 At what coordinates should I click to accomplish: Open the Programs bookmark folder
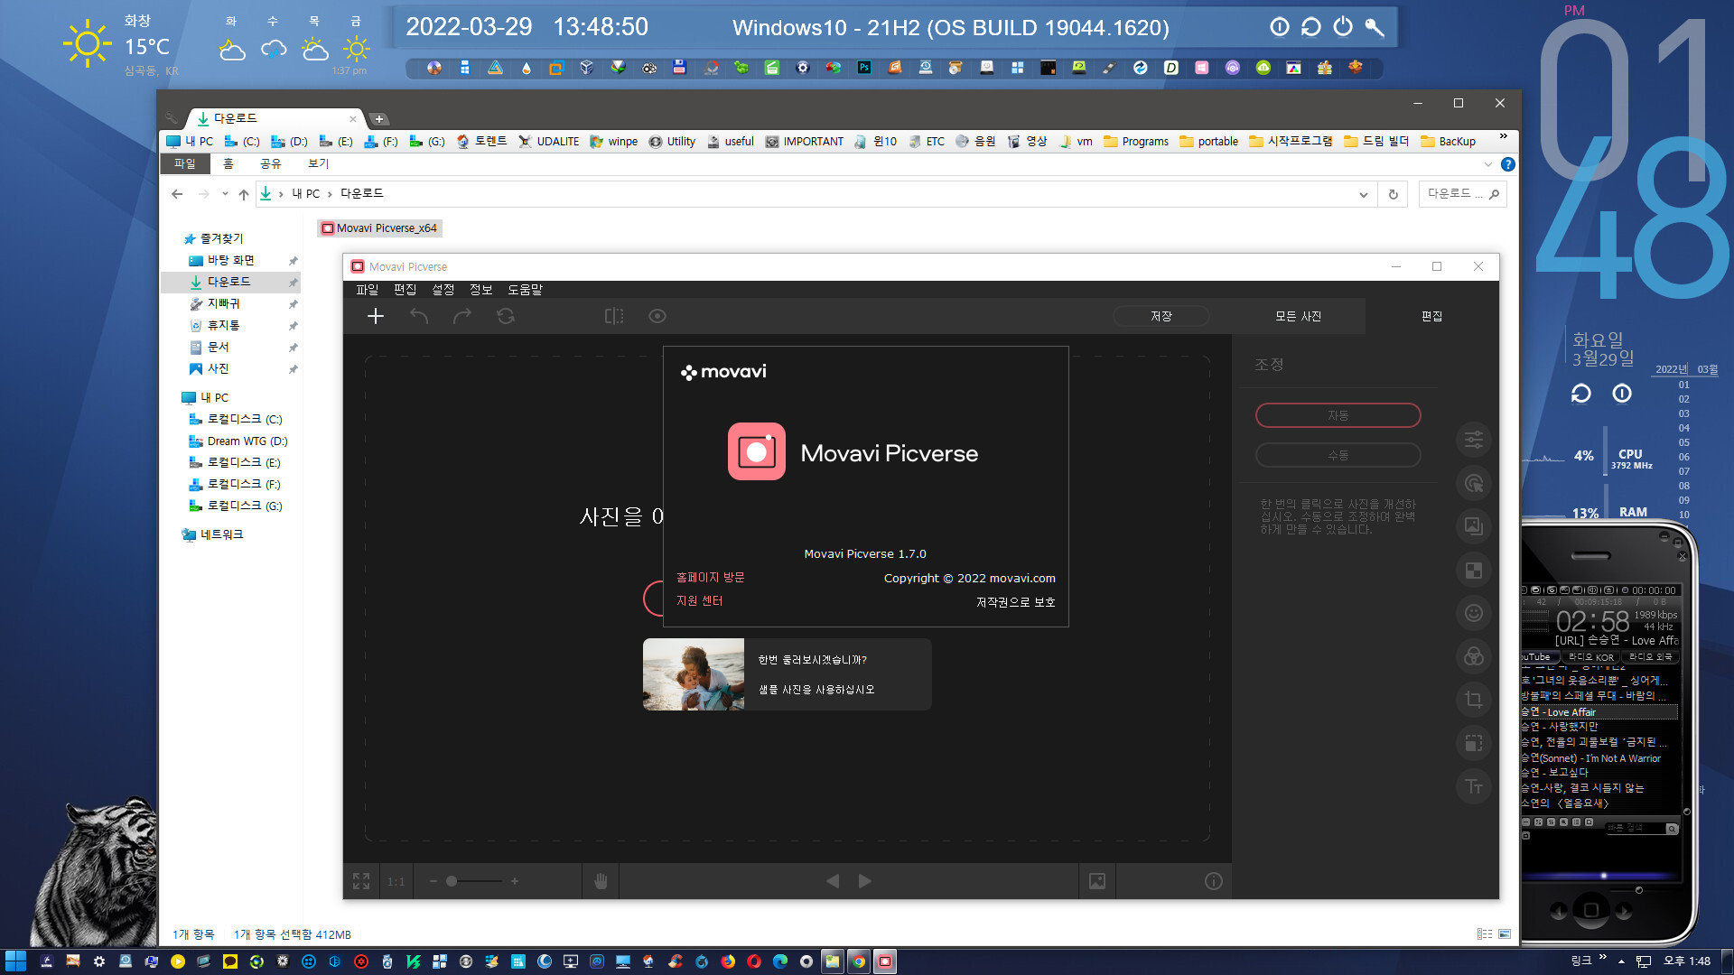point(1136,142)
